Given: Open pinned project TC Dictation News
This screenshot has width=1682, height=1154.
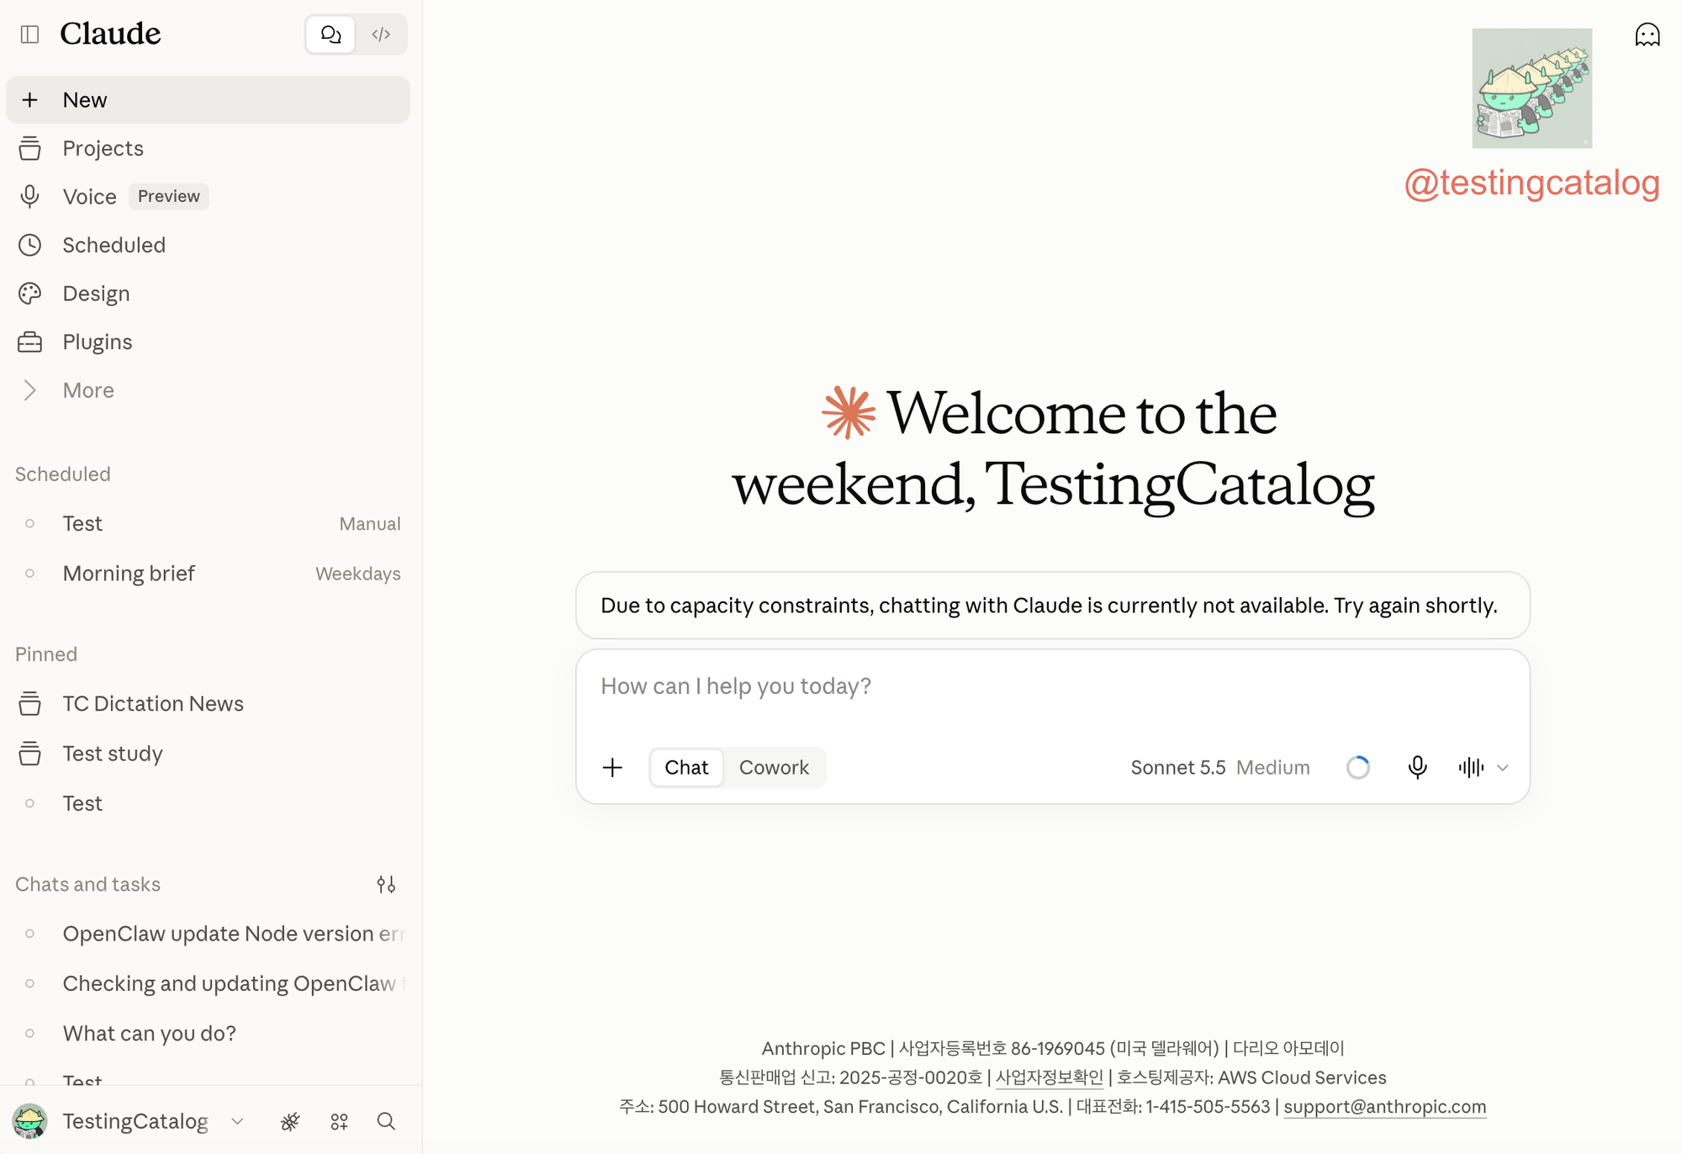Looking at the screenshot, I should 208,704.
